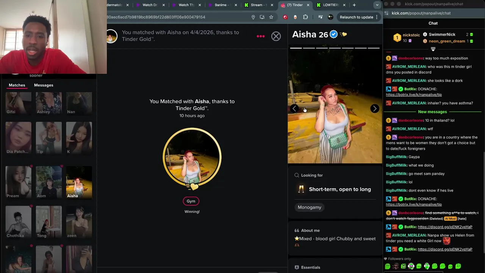Click nickstoic in chat gift leaderboard
The width and height of the screenshot is (485, 273).
click(411, 35)
